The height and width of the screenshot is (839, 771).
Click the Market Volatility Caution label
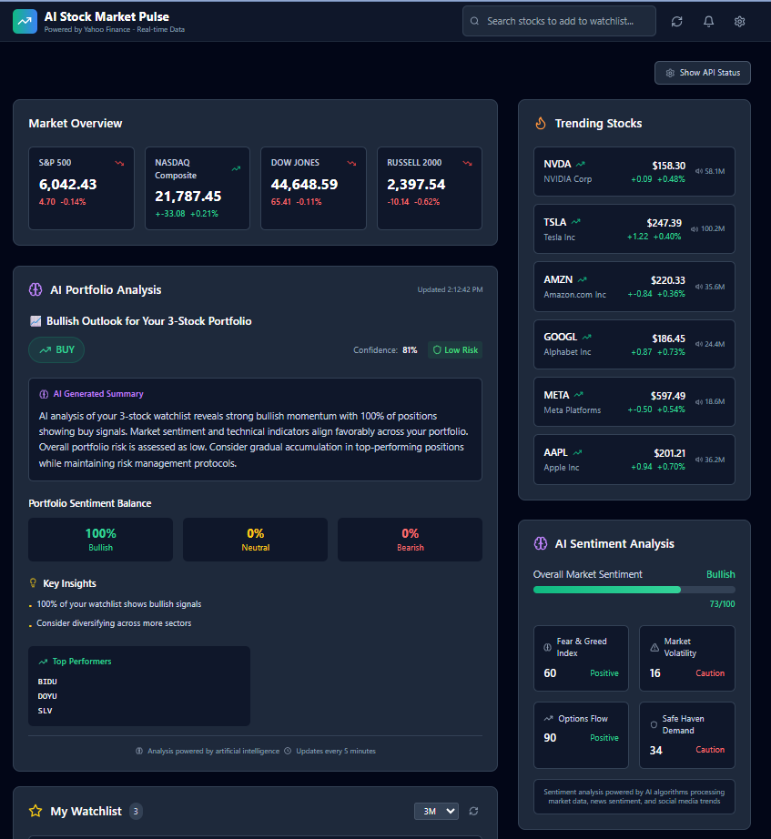point(710,673)
